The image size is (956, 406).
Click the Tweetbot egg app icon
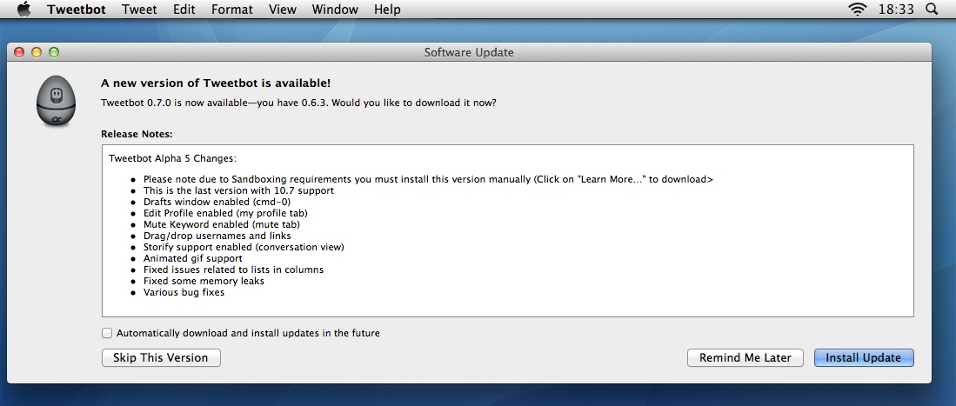56,101
